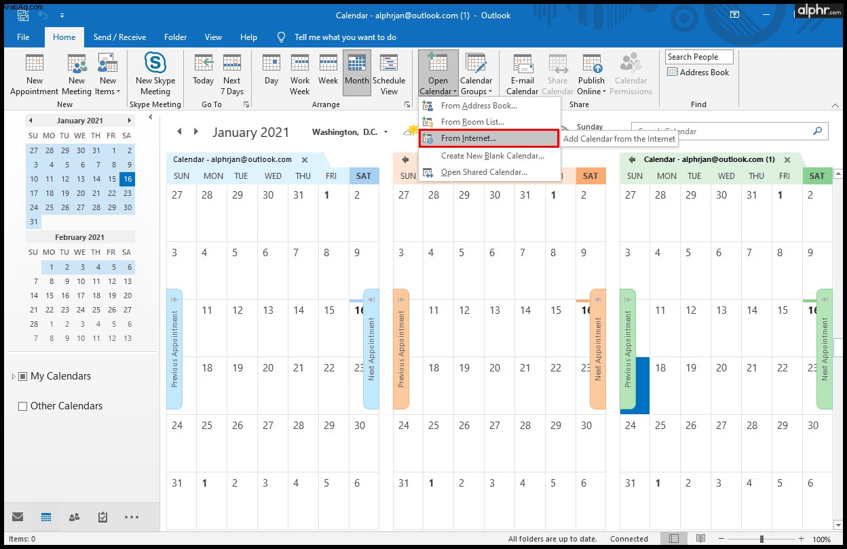Collapse the ribbon
847x549 pixels.
(836, 104)
